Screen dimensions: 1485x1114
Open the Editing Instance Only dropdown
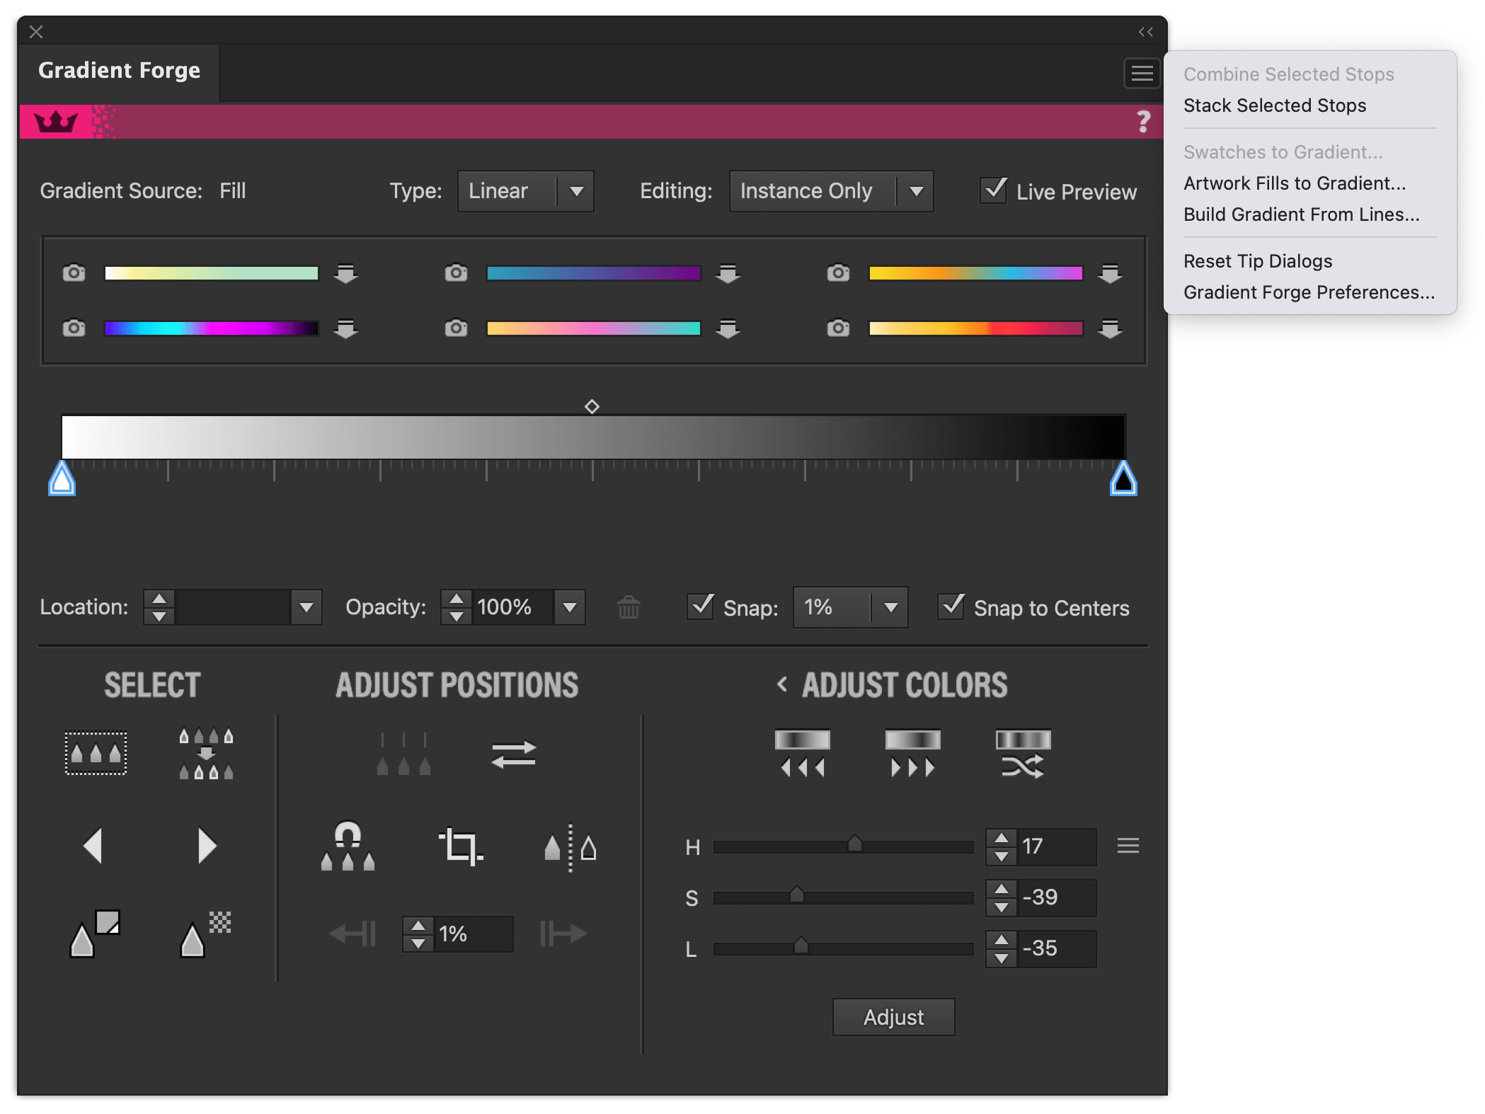tap(916, 190)
